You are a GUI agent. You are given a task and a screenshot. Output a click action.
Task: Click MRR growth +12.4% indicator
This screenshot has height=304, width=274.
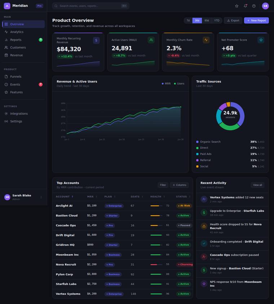click(x=65, y=57)
